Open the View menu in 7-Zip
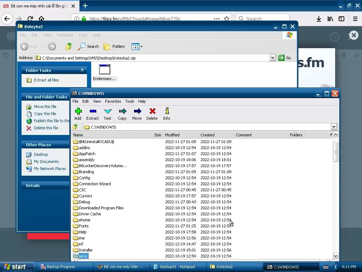Image resolution: width=362 pixels, height=272 pixels. (97, 101)
